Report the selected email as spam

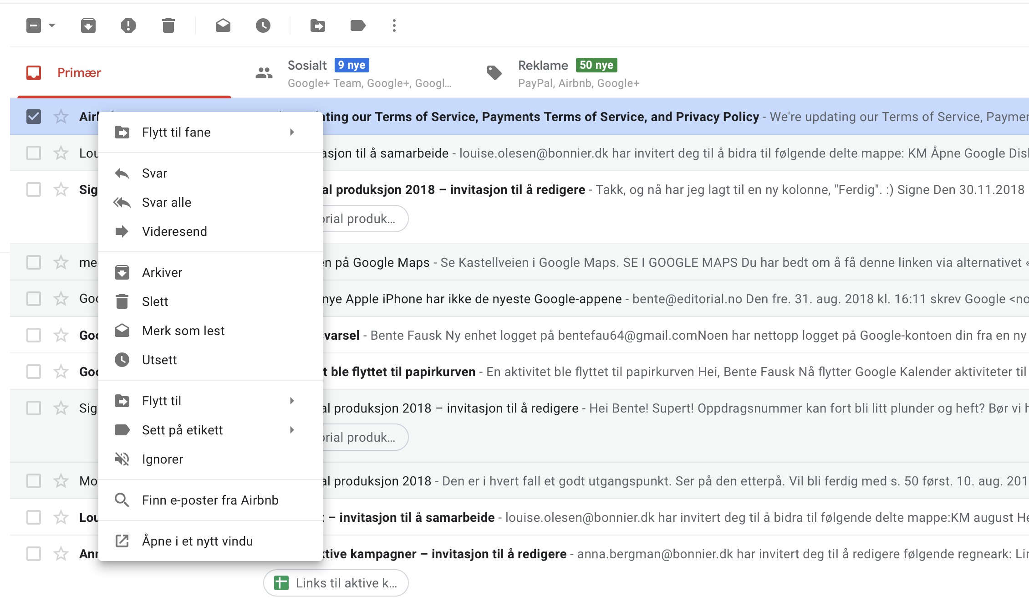[128, 26]
